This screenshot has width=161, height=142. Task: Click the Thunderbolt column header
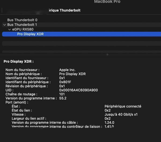click(x=64, y=10)
